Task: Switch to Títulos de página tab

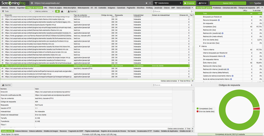Action: 55,8
